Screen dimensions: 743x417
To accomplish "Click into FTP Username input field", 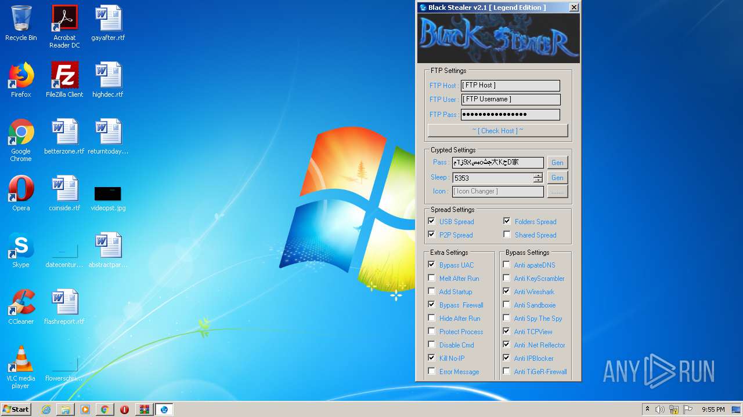I will [x=510, y=99].
